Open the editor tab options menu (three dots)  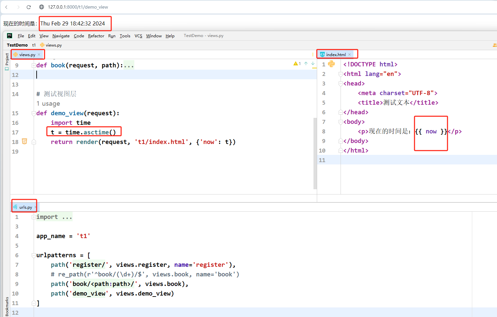(313, 54)
